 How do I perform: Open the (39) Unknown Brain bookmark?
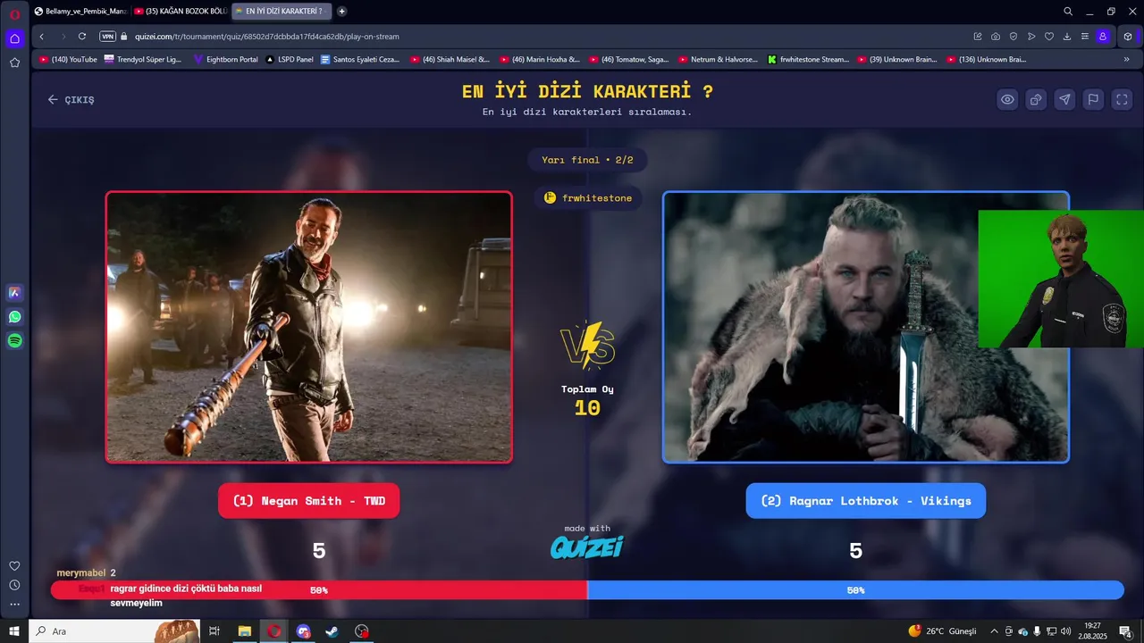[896, 60]
